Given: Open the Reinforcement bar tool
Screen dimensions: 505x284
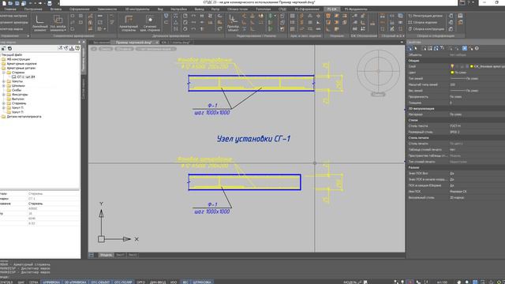Looking at the screenshot, I should coord(129,23).
